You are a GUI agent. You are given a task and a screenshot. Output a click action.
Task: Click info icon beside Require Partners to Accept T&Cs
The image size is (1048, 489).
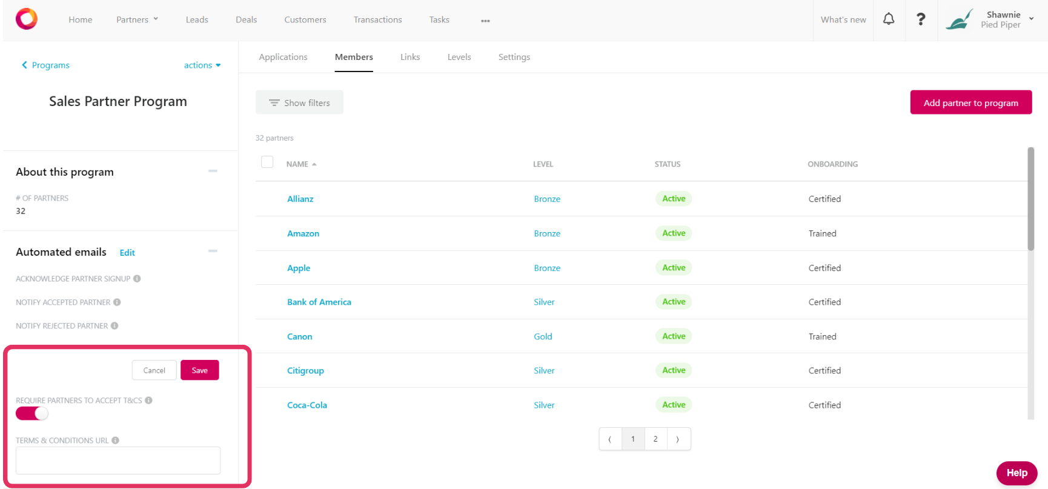148,401
